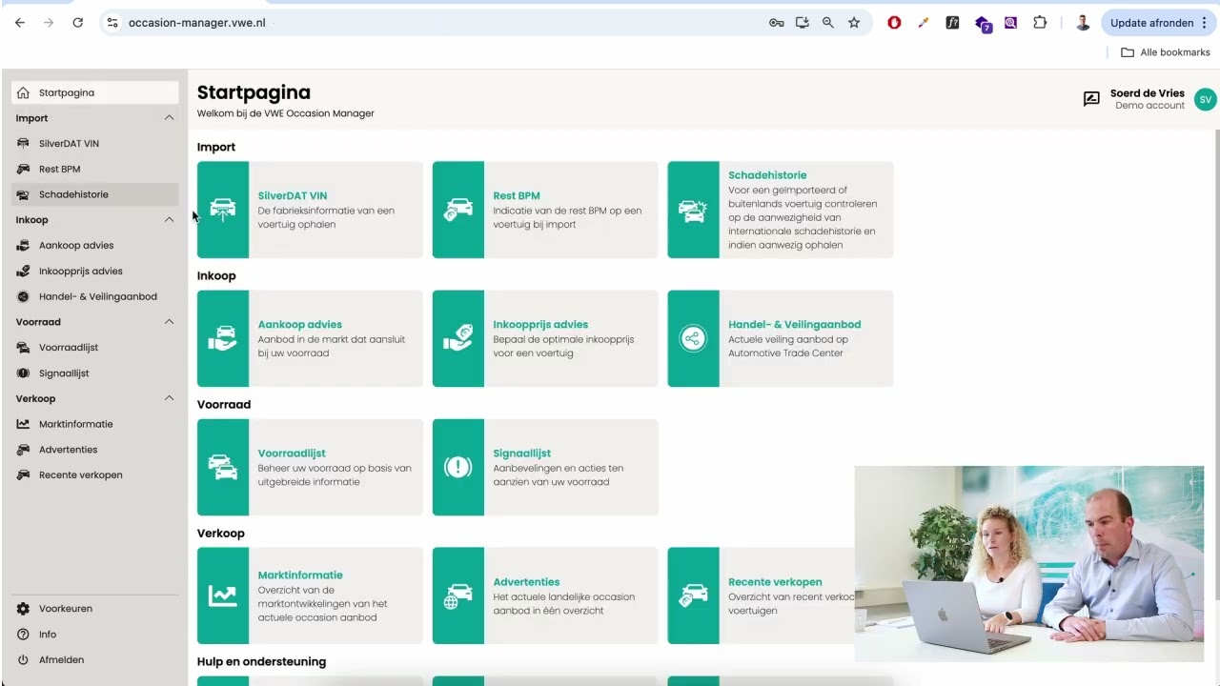Open the password key icon in address bar
This screenshot has height=686, width=1220.
point(777,23)
